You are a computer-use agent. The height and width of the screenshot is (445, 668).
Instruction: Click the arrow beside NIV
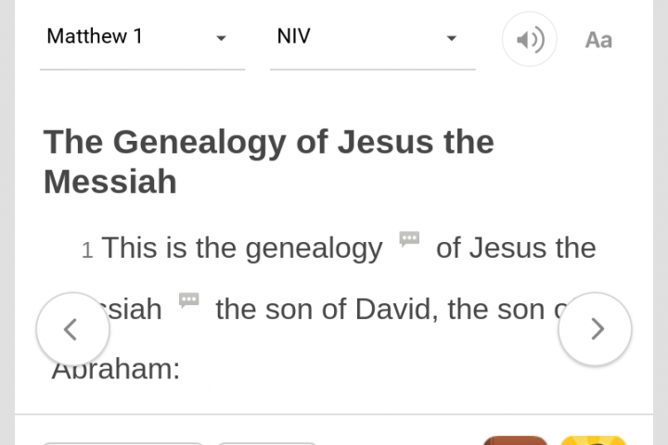(451, 38)
